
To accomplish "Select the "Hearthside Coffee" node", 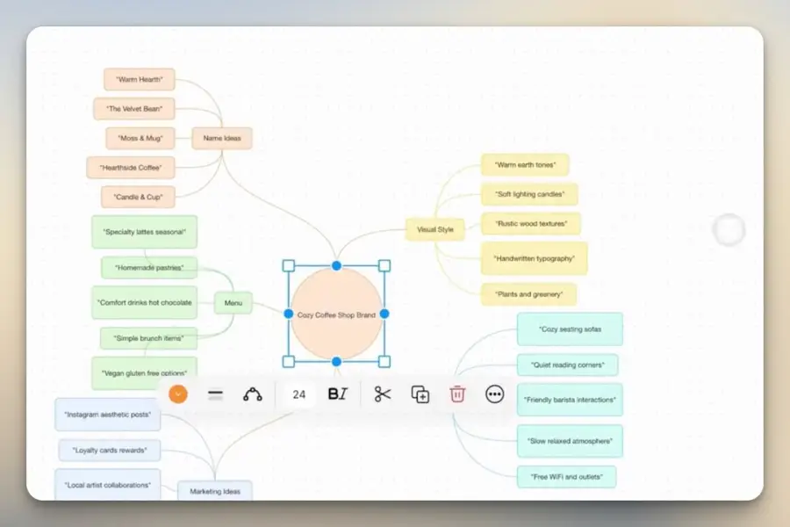I will (131, 168).
